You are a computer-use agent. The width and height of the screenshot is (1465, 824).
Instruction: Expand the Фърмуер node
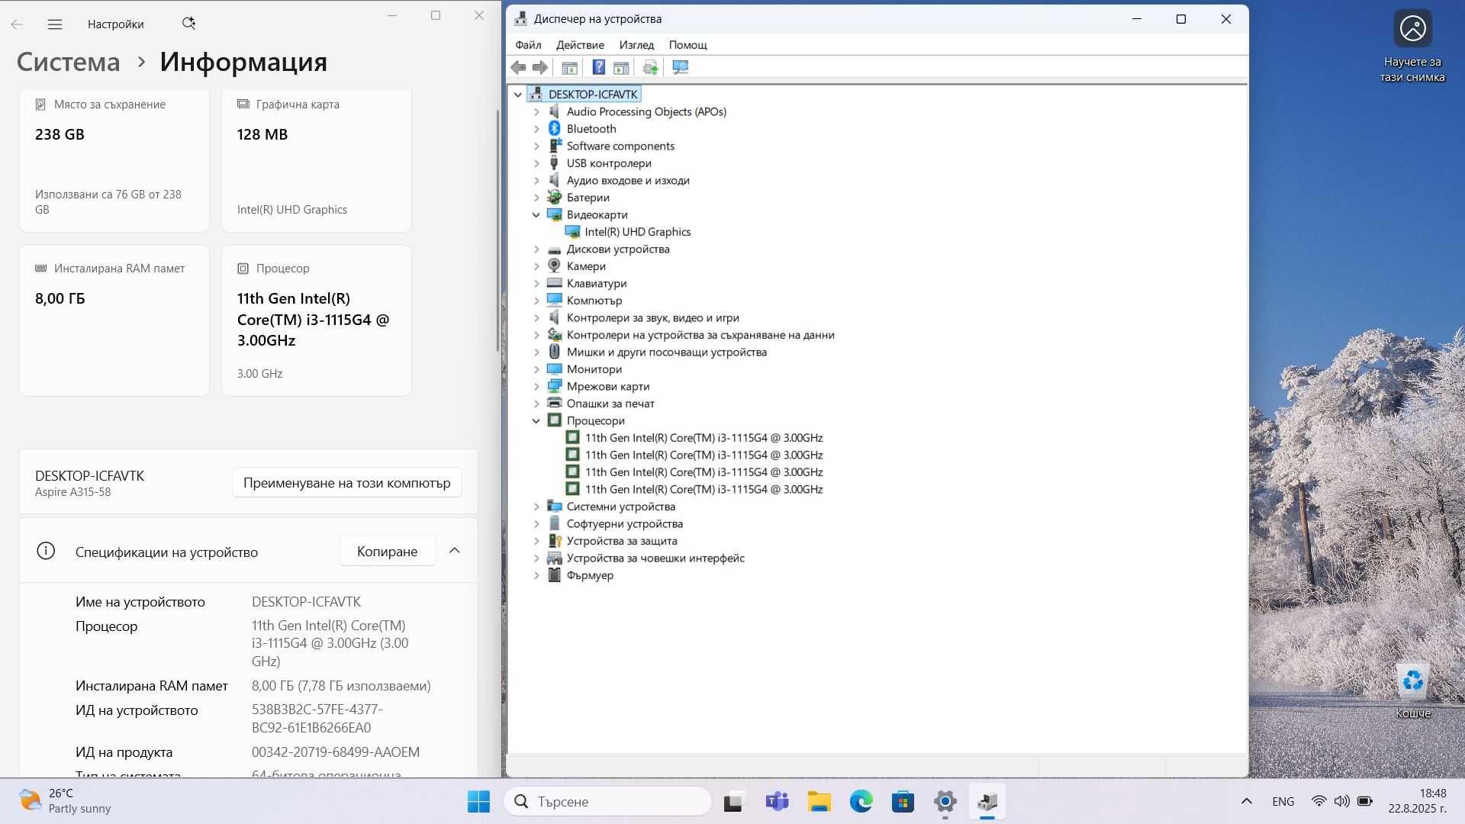(536, 575)
